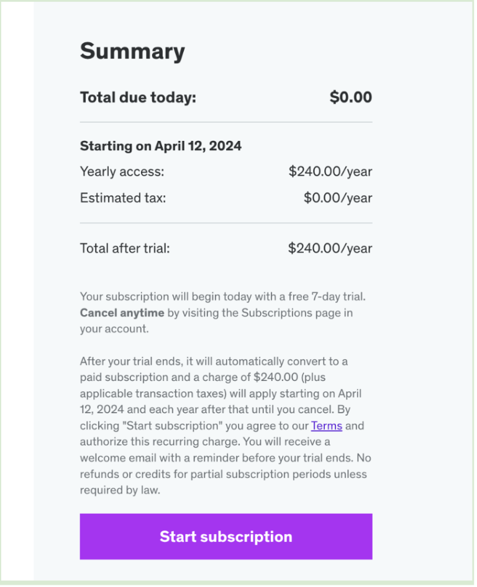Select the Estimated tax label
477x587 pixels.
coord(123,198)
